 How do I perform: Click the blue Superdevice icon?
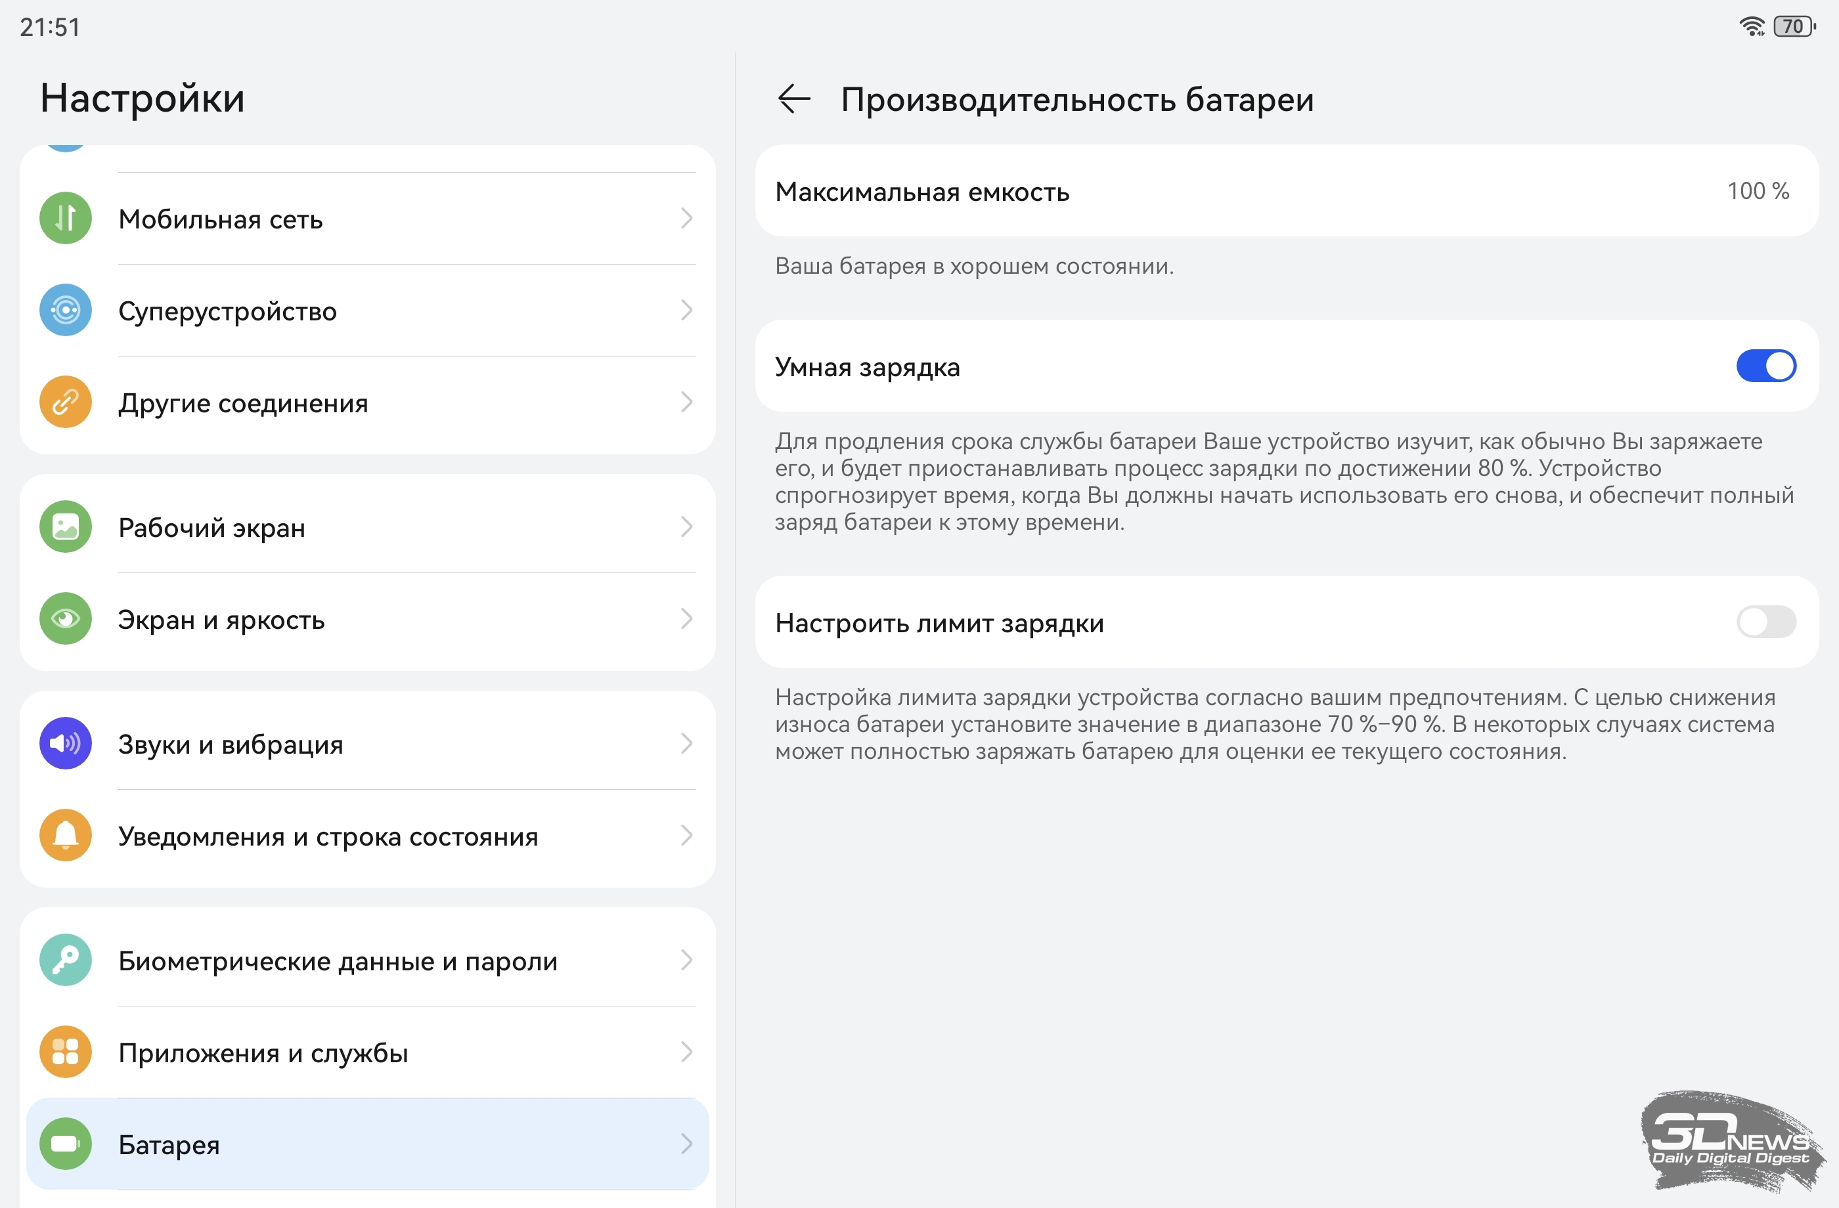pyautogui.click(x=66, y=311)
